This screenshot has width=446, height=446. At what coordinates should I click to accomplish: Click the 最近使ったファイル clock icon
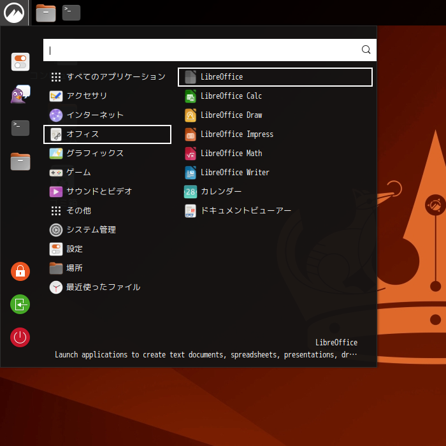pyautogui.click(x=56, y=287)
